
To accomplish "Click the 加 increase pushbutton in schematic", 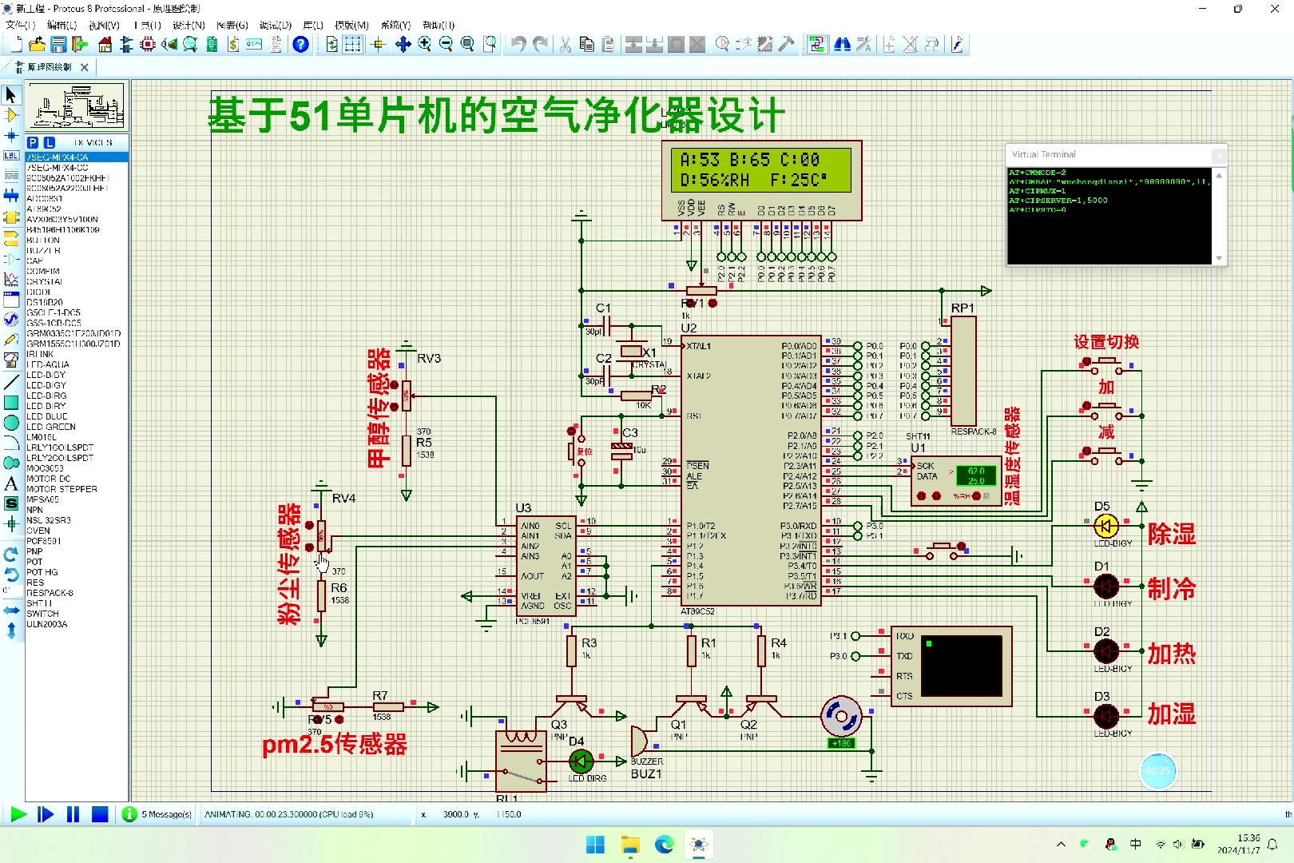I will (x=1105, y=411).
